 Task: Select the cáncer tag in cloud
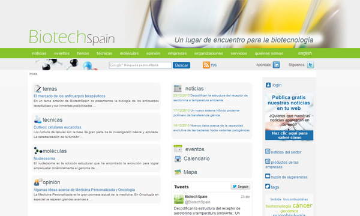tap(302, 205)
